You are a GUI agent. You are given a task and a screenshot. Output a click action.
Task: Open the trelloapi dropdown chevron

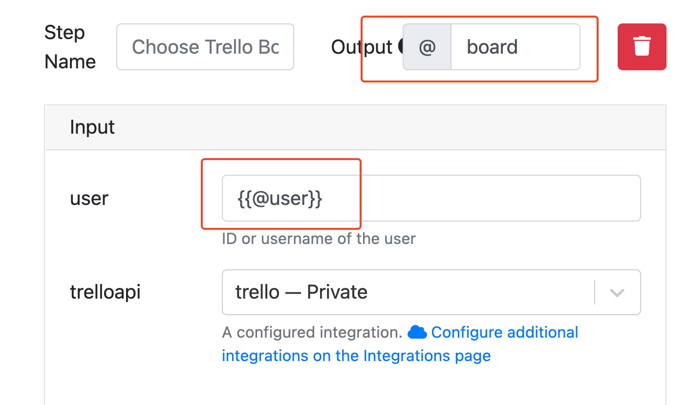click(x=617, y=292)
